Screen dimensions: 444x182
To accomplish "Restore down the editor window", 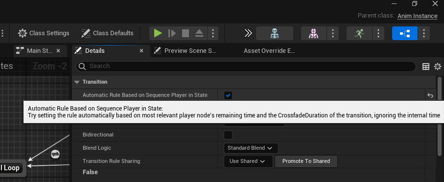I will [415, 3].
